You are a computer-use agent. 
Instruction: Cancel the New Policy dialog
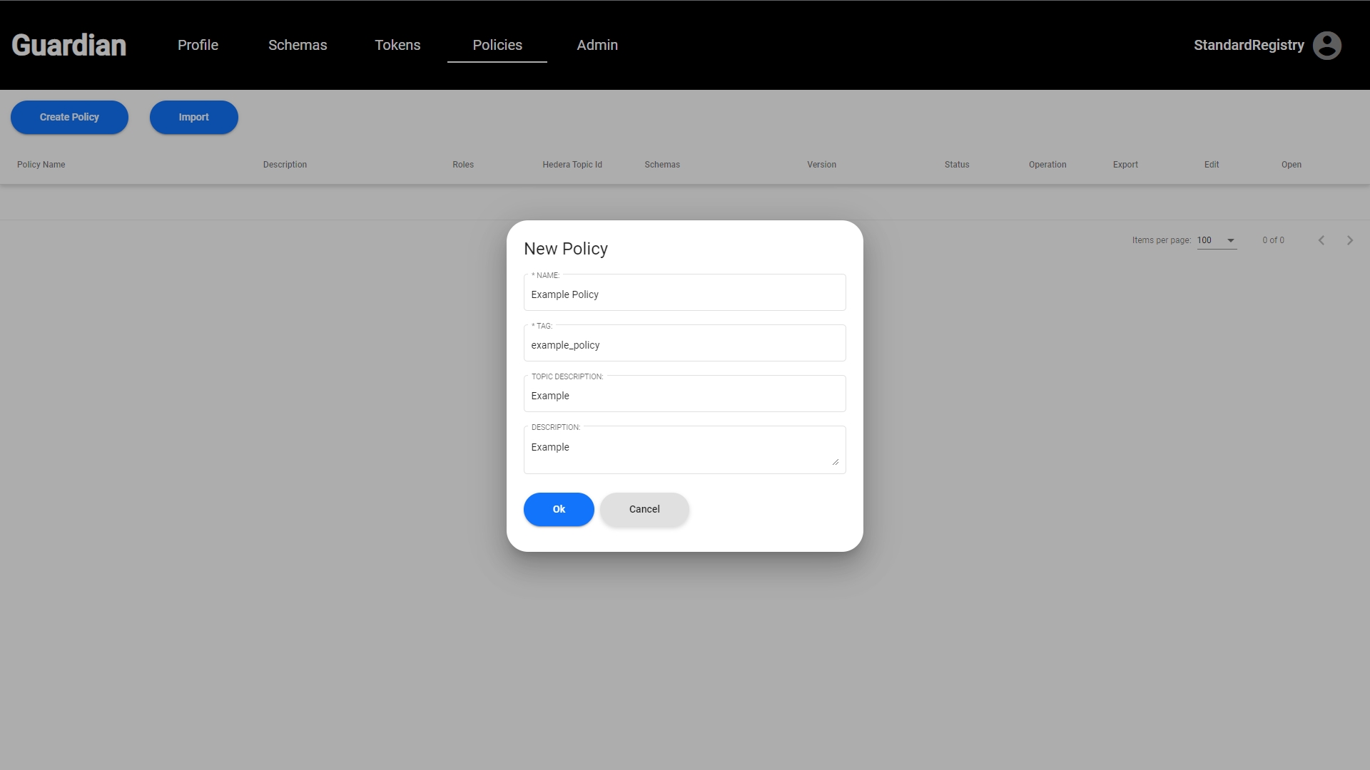644,509
